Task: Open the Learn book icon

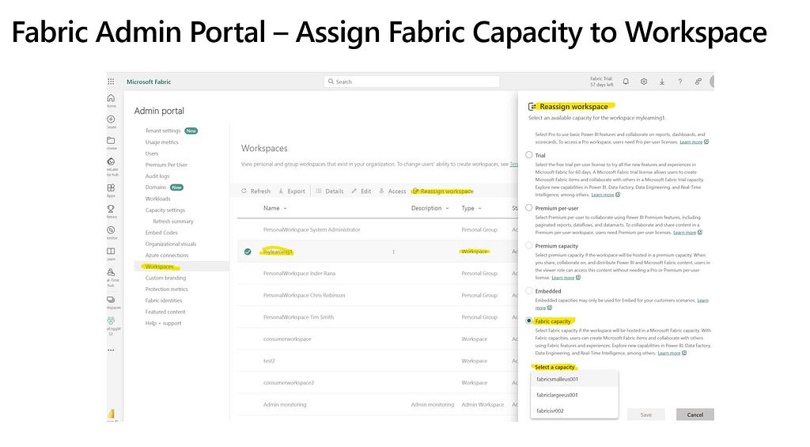Action: pyautogui.click(x=111, y=251)
